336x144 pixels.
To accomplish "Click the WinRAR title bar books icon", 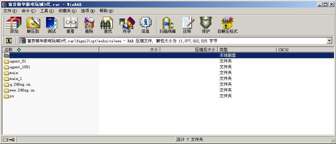I will 4,4.
